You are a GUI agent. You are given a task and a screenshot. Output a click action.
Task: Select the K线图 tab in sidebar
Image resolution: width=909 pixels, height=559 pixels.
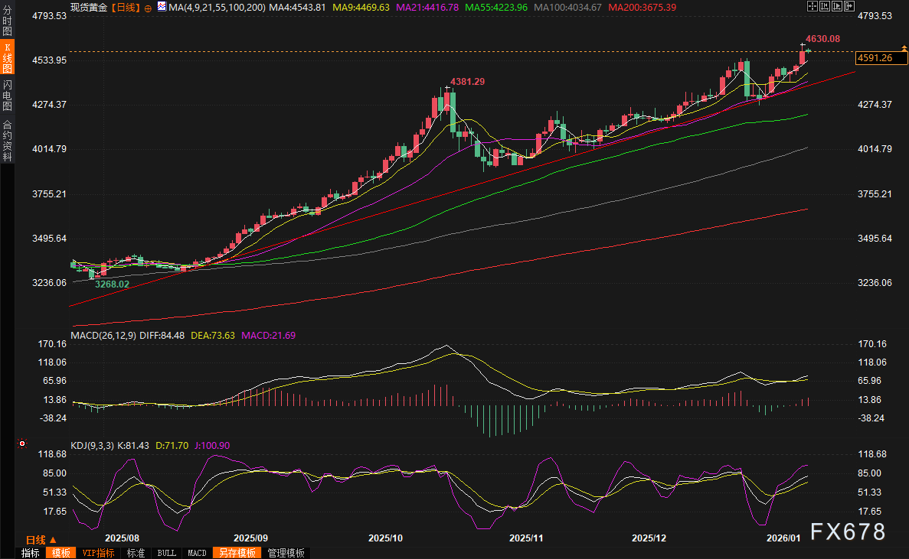click(x=7, y=59)
